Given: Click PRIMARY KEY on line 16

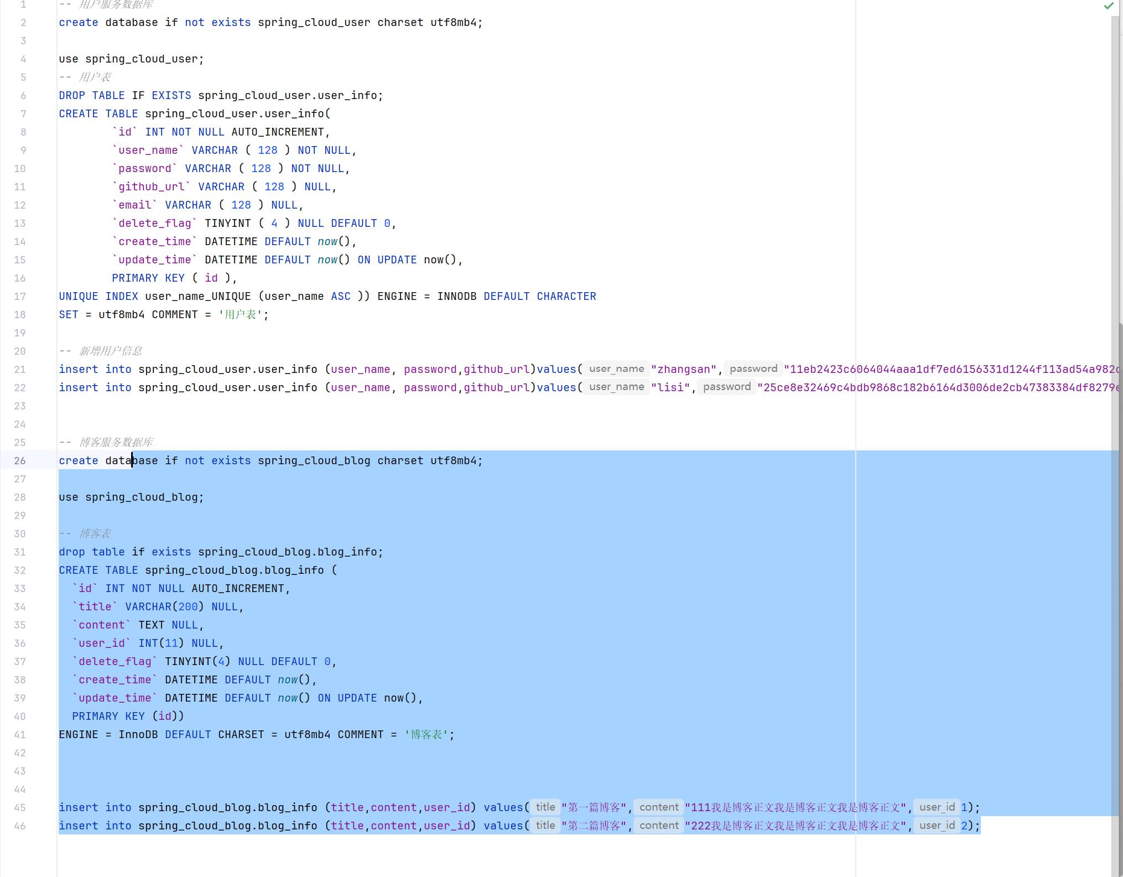Looking at the screenshot, I should (148, 278).
